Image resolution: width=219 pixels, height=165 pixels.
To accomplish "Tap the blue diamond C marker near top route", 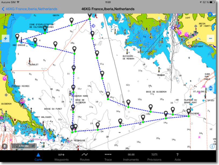I will pos(93,26).
